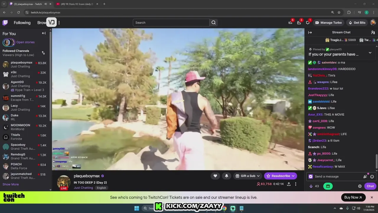Open summit1g channel in sidebar

(x=25, y=98)
